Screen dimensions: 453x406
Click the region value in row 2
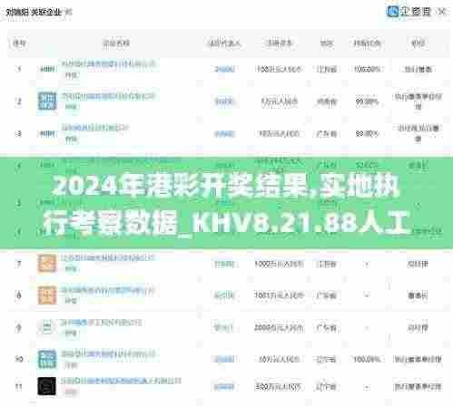(x=327, y=101)
